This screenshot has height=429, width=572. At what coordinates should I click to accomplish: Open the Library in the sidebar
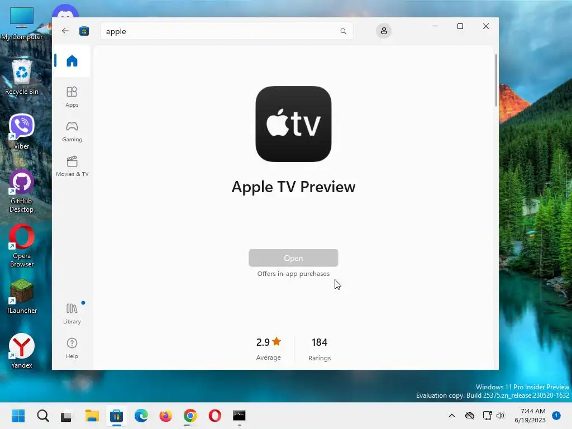tap(72, 314)
